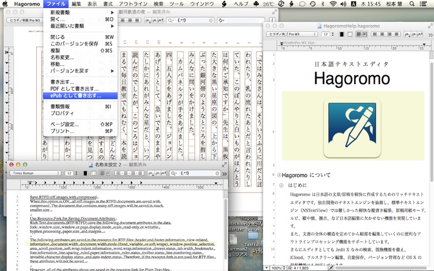
Task: Expand the '新規書類' submenu
Action: [80, 12]
